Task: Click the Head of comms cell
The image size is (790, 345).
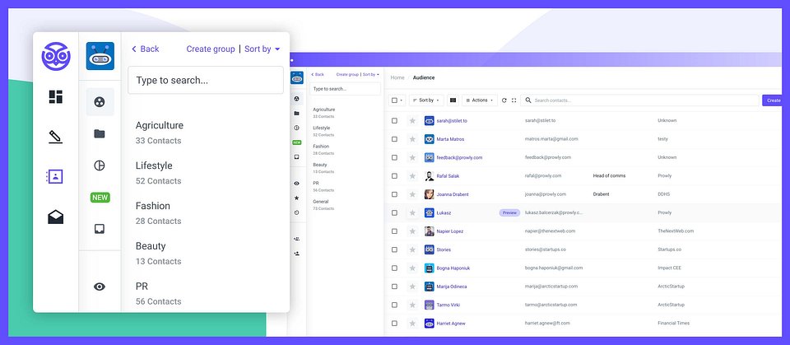Action: pyautogui.click(x=609, y=176)
